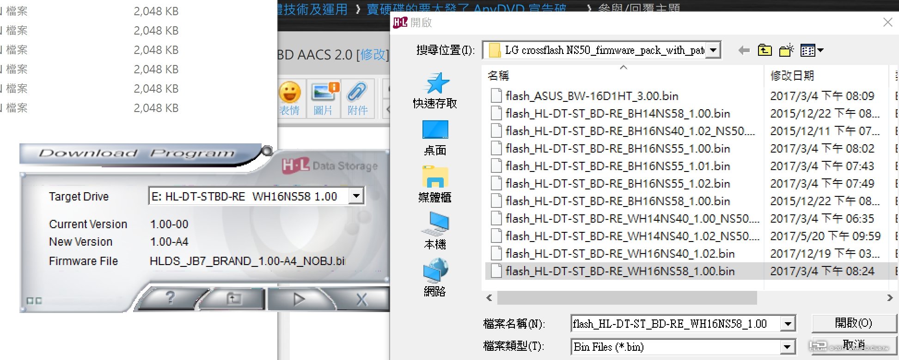This screenshot has height=360, width=899.
Task: Attach a file using the 附件 paperclip icon
Action: click(x=357, y=99)
